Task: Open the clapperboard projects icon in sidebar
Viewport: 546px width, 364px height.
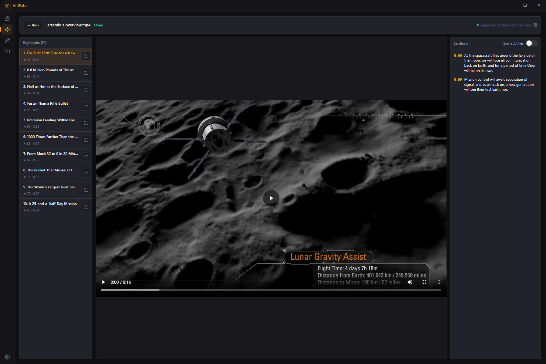Action: pos(7,19)
